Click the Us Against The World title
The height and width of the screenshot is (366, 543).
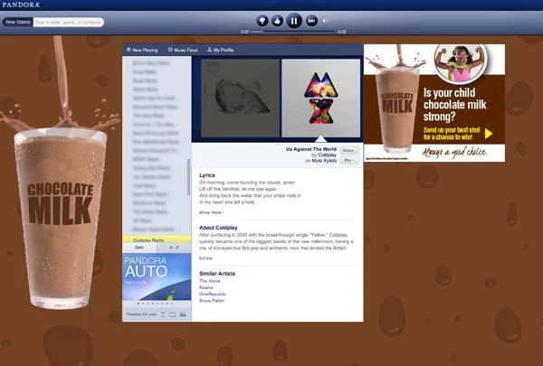click(311, 149)
